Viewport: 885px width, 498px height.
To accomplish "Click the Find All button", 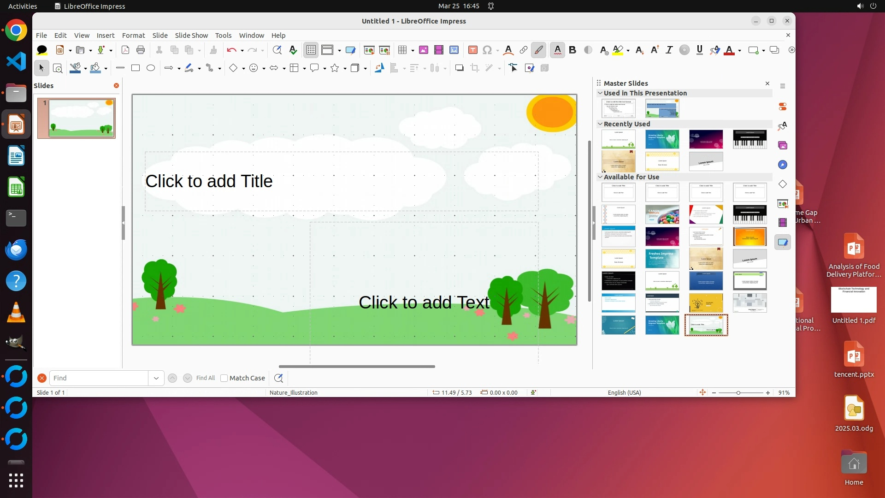I will 205,378.
